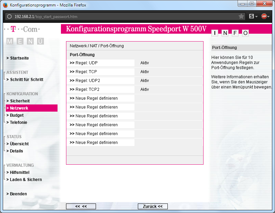This screenshot has height=213, width=275.
Task: Click the Zurück << button
Action: coord(153,206)
